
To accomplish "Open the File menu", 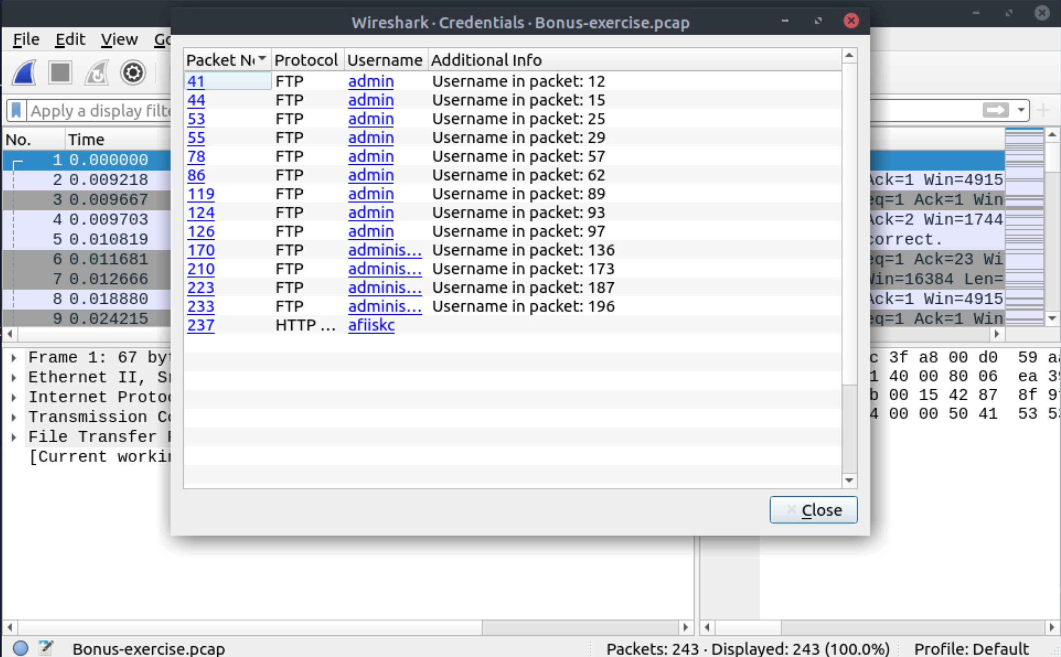I will (x=26, y=39).
